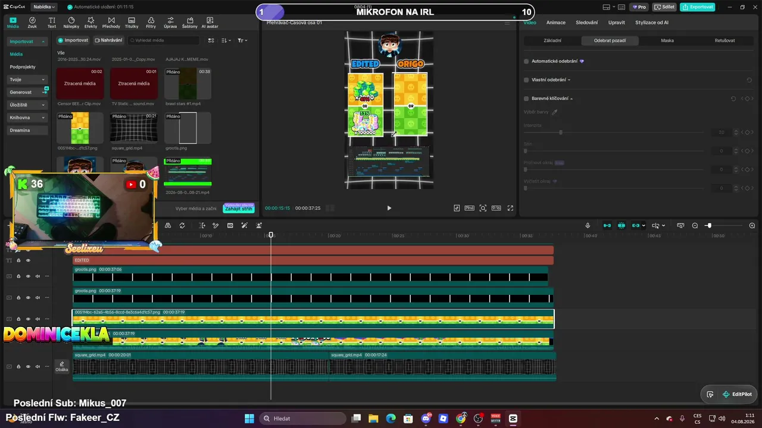Open the Text panel
Screen dimensions: 762x428
click(52, 23)
